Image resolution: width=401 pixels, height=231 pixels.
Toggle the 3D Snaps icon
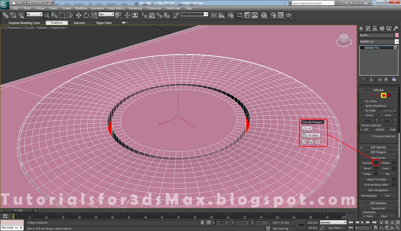click(144, 15)
